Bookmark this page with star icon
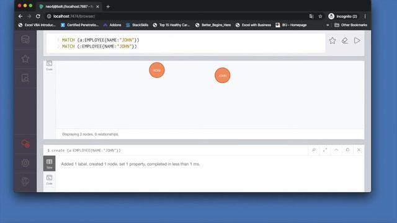The image size is (397, 223). pyautogui.click(x=320, y=17)
